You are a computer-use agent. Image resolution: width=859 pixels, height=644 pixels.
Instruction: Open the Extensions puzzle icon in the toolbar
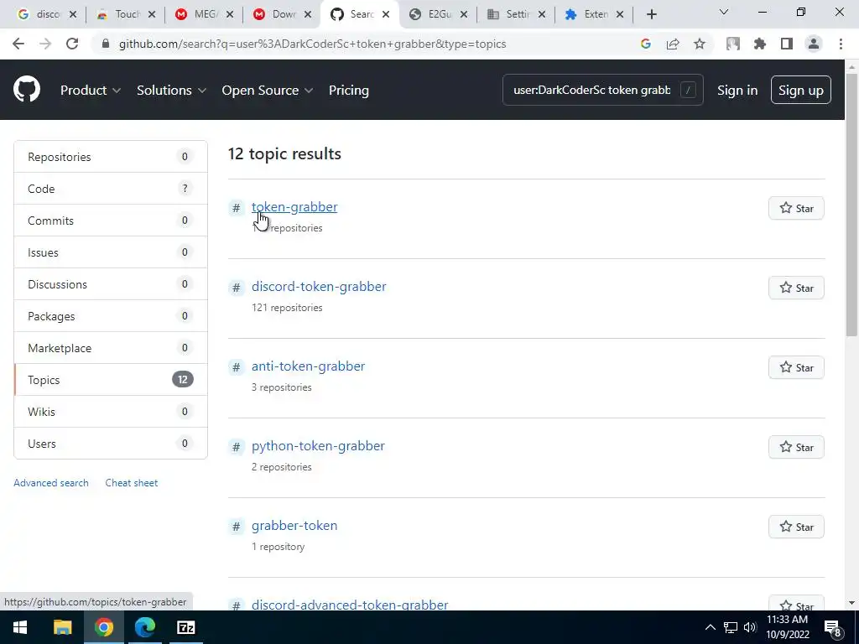coord(760,44)
